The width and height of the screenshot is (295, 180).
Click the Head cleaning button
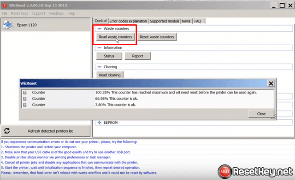[110, 75]
